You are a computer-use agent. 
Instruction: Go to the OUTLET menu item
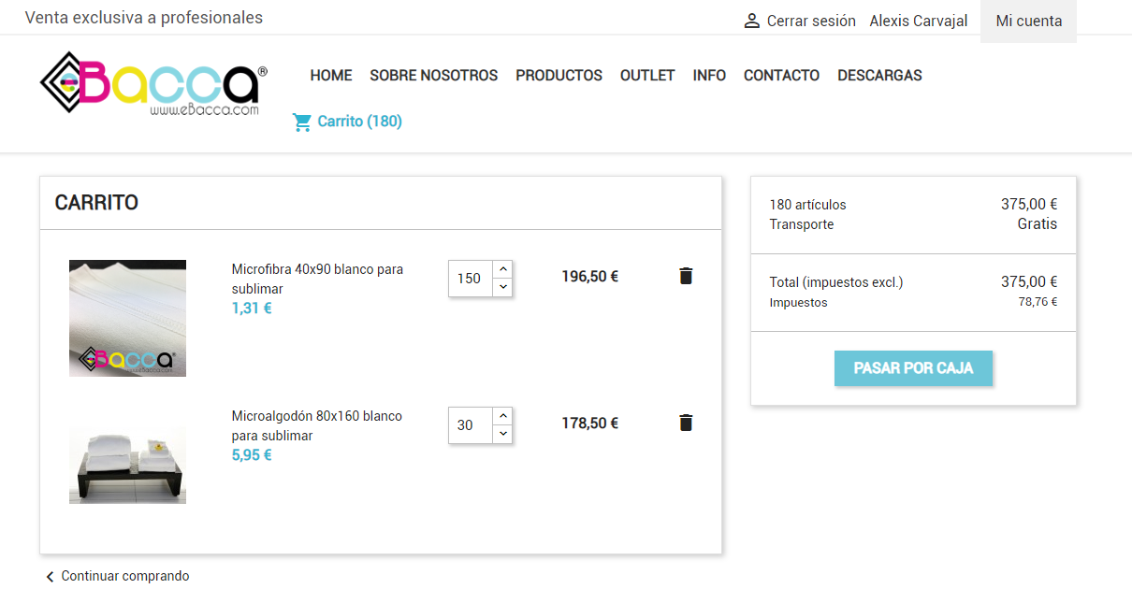pyautogui.click(x=647, y=76)
